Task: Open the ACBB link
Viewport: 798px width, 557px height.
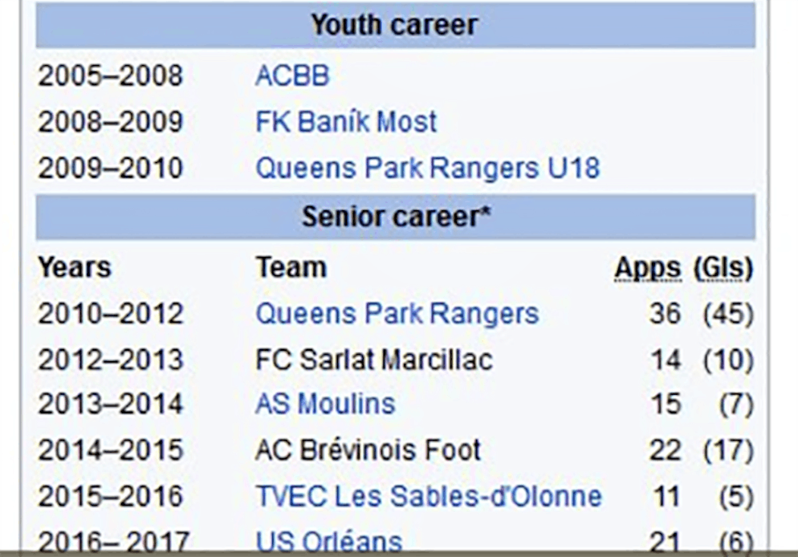Action: point(293,75)
